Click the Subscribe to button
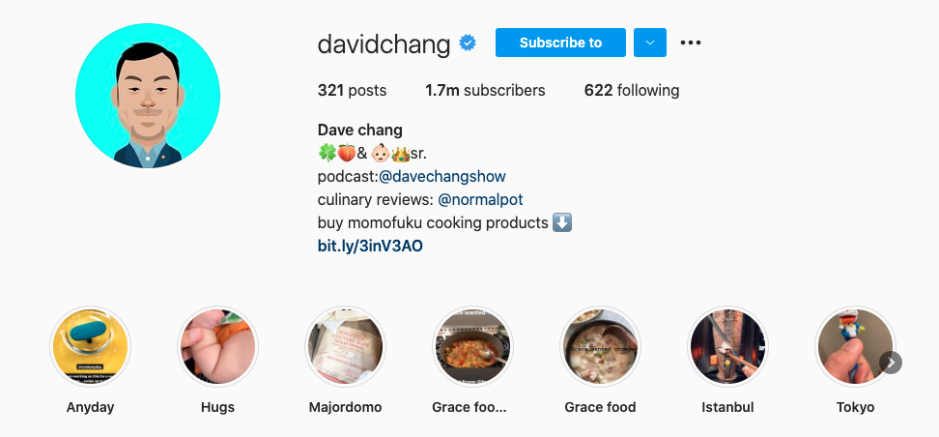939x437 pixels. [560, 43]
